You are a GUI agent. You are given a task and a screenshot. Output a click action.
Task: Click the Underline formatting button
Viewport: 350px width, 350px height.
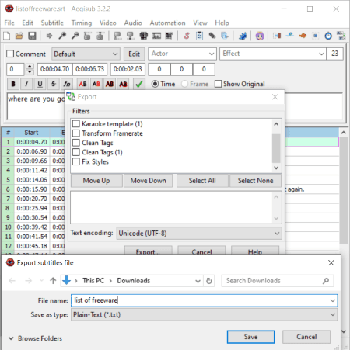coord(40,84)
